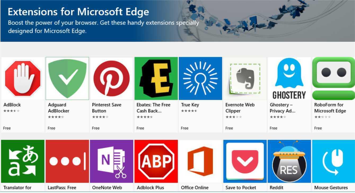Open the True Key title link
The image size is (355, 193).
click(x=190, y=105)
